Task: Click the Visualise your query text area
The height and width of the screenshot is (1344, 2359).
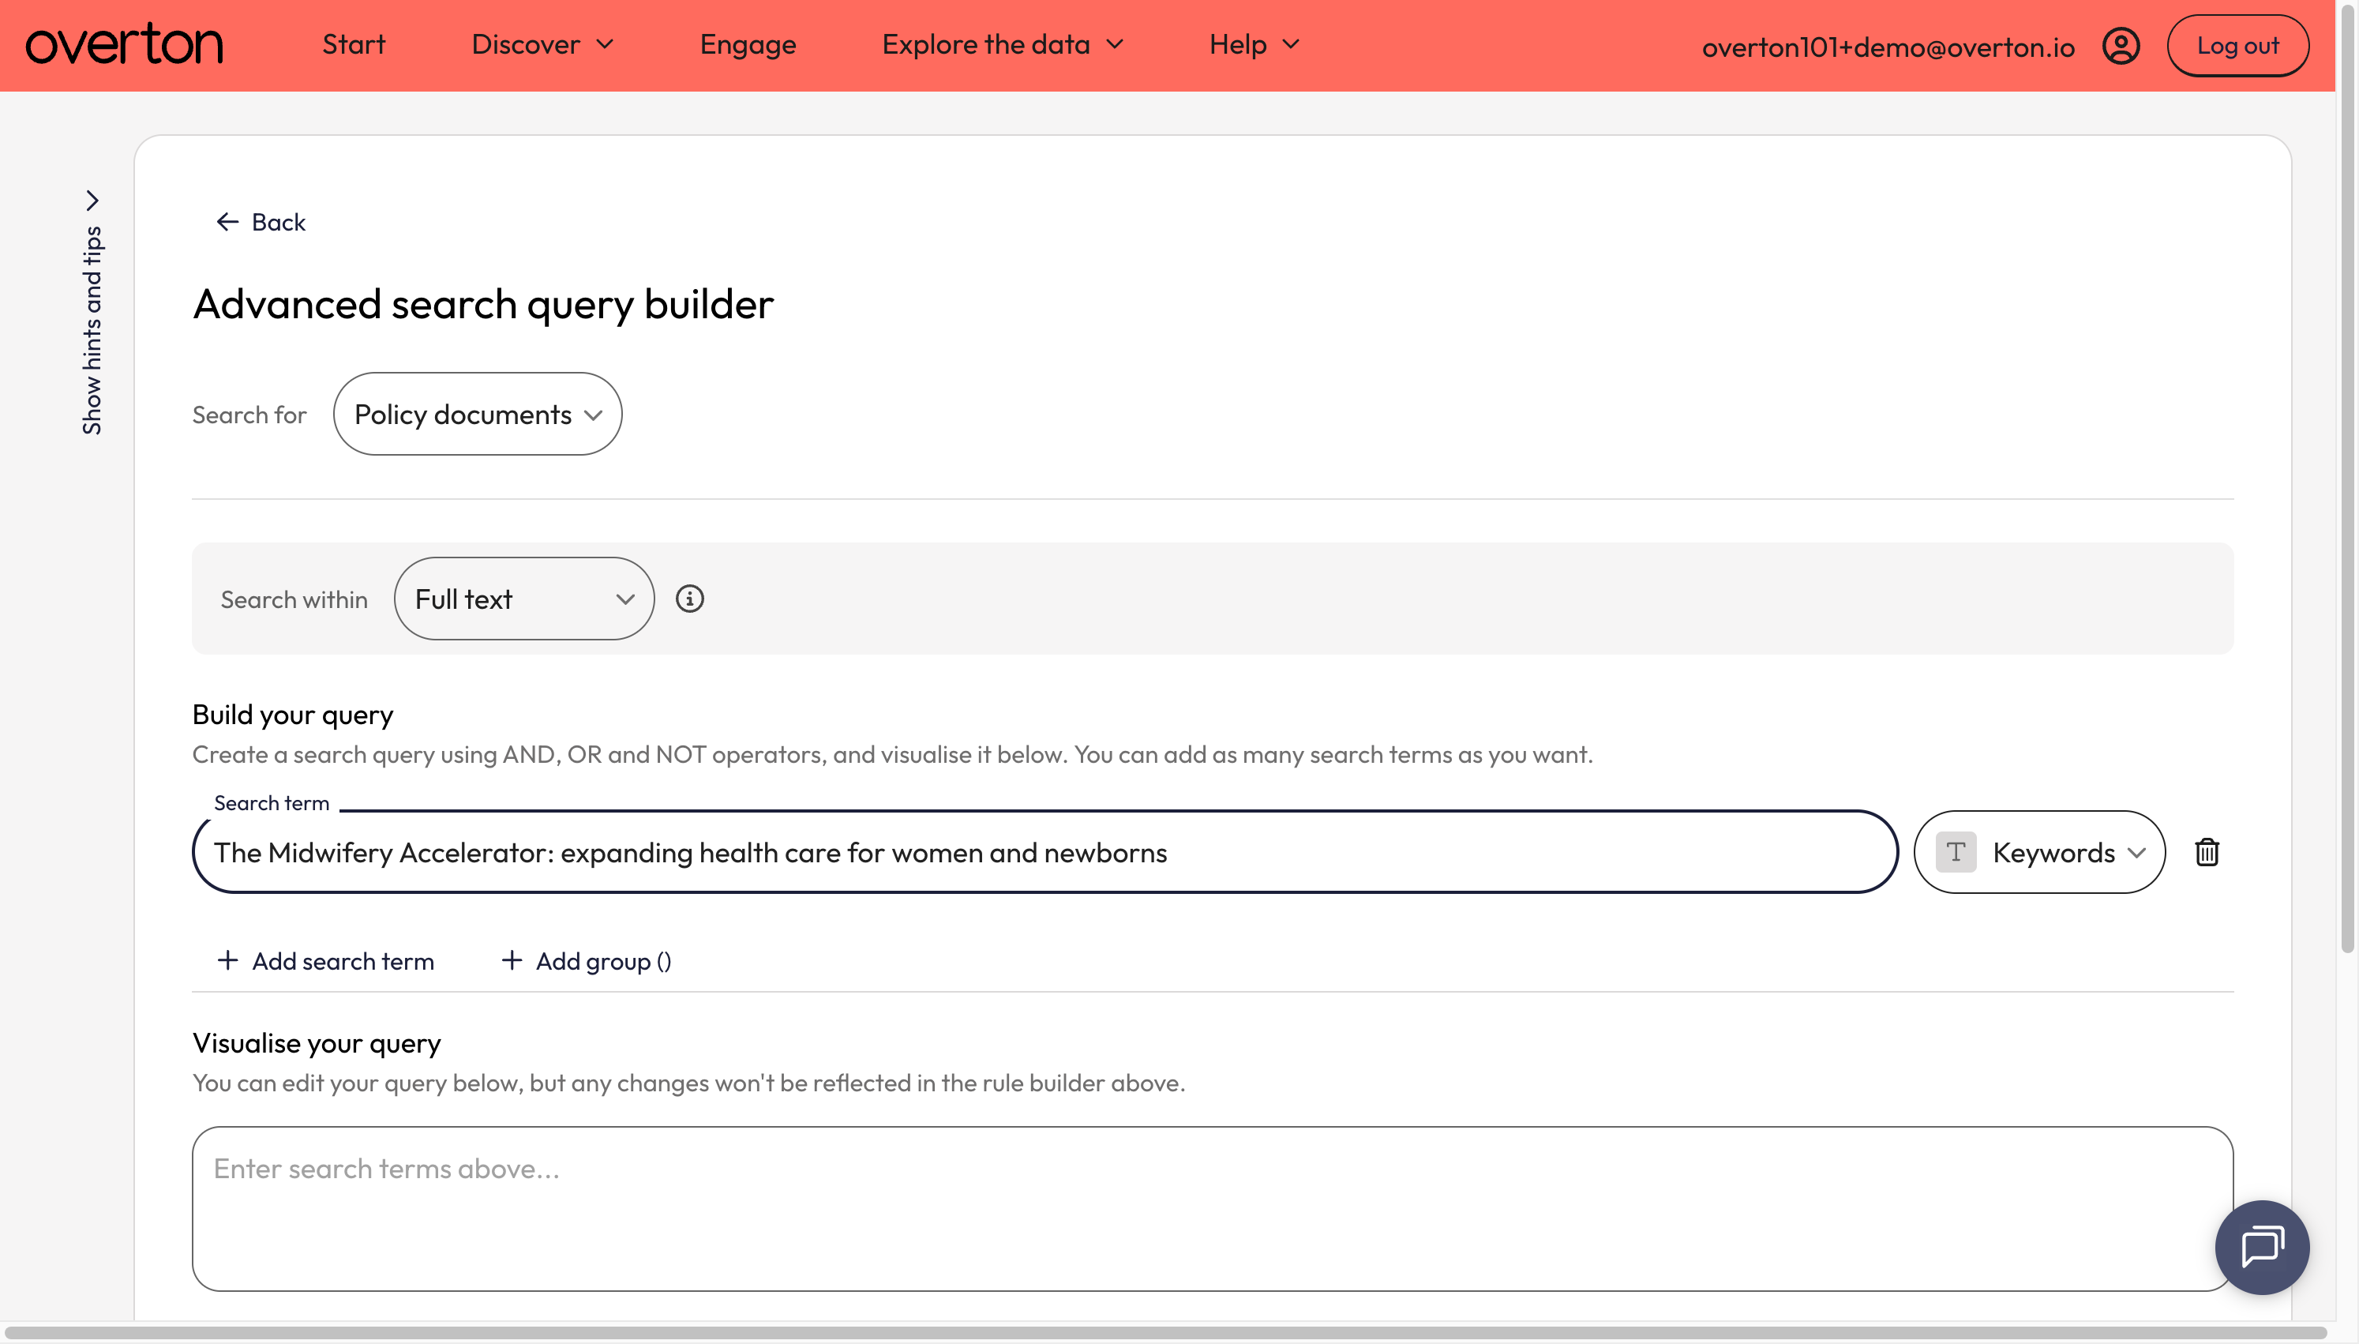Action: 1212,1208
